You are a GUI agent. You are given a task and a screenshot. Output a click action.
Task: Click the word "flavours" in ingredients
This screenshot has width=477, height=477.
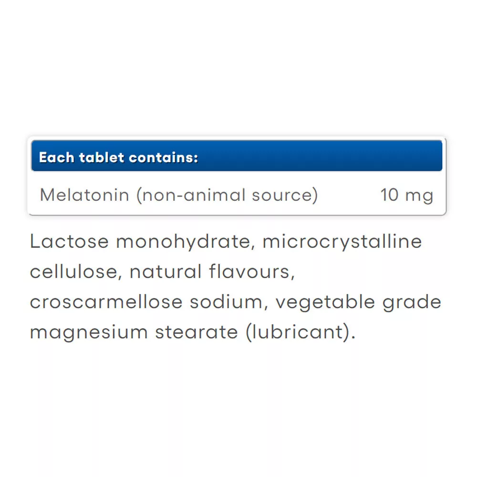(249, 272)
